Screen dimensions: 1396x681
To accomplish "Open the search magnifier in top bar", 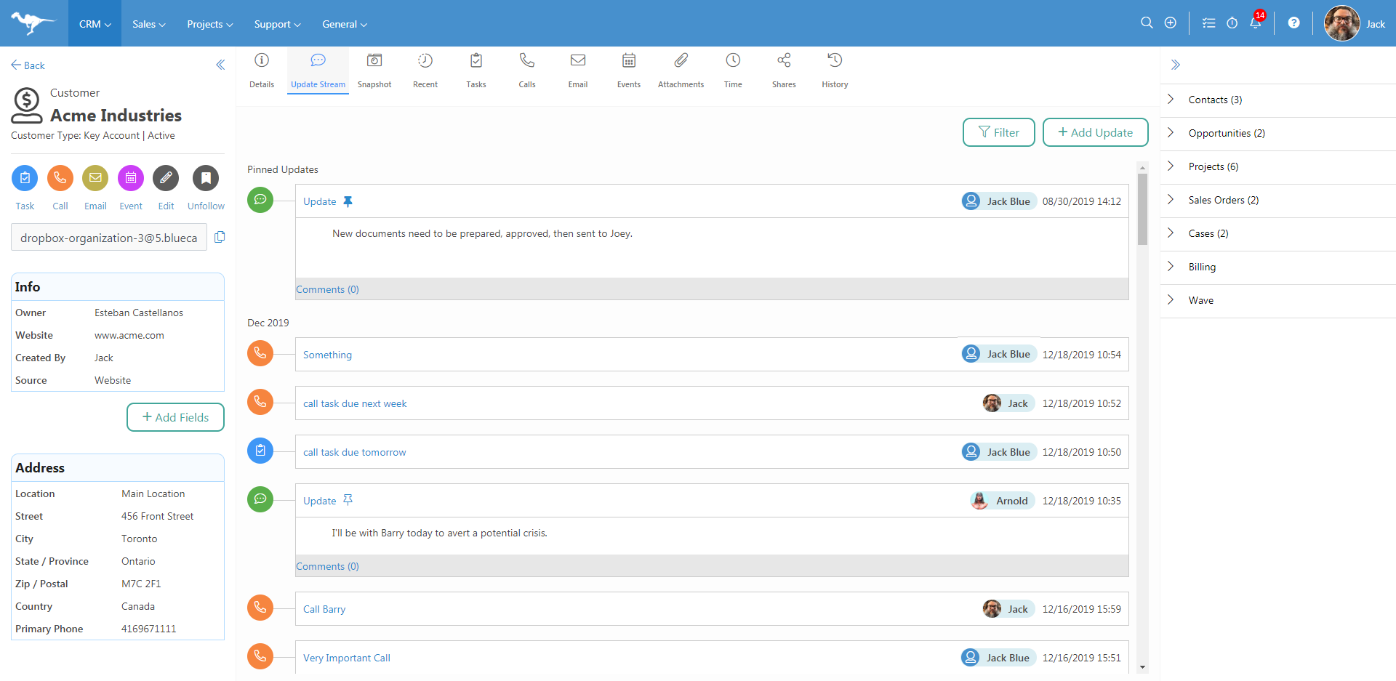I will click(1147, 23).
